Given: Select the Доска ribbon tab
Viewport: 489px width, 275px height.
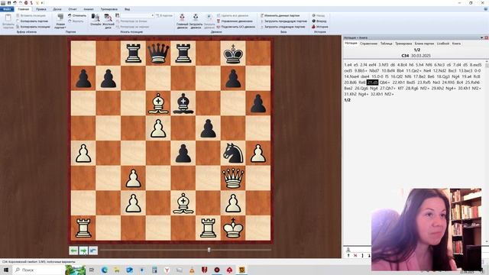Looking at the screenshot, I should click(57, 9).
